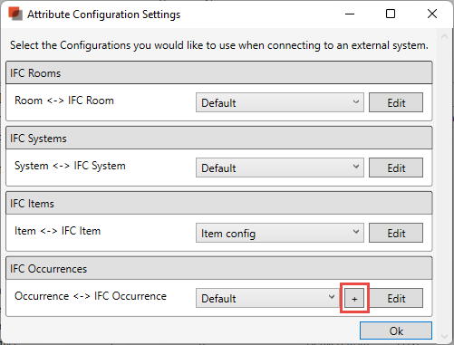Open the System <-> IFC System dropdown
454x345 pixels.
[x=280, y=168]
